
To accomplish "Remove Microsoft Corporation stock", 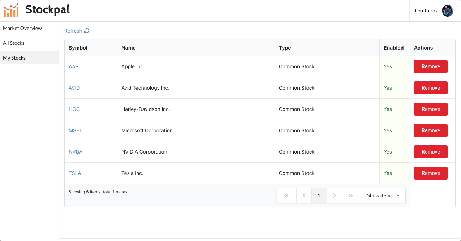I will tap(431, 130).
